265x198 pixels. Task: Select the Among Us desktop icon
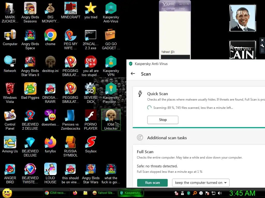pyautogui.click(x=10, y=144)
